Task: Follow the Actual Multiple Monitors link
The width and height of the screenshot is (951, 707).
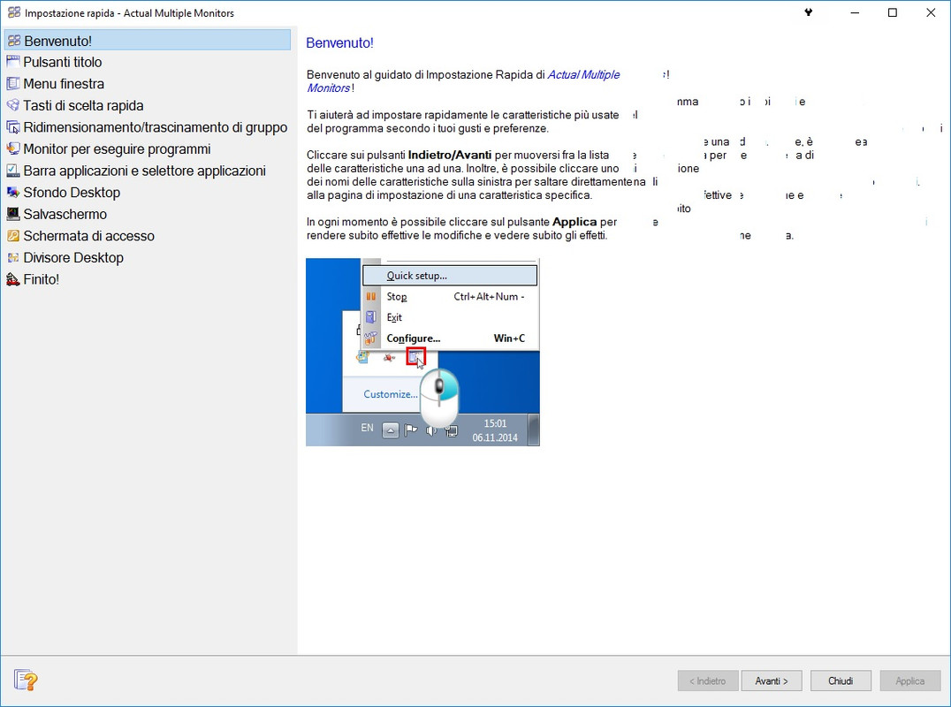Action: [x=583, y=74]
